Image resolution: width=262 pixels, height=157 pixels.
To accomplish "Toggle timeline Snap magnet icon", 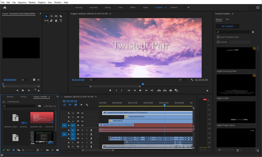I will pos(70,105).
